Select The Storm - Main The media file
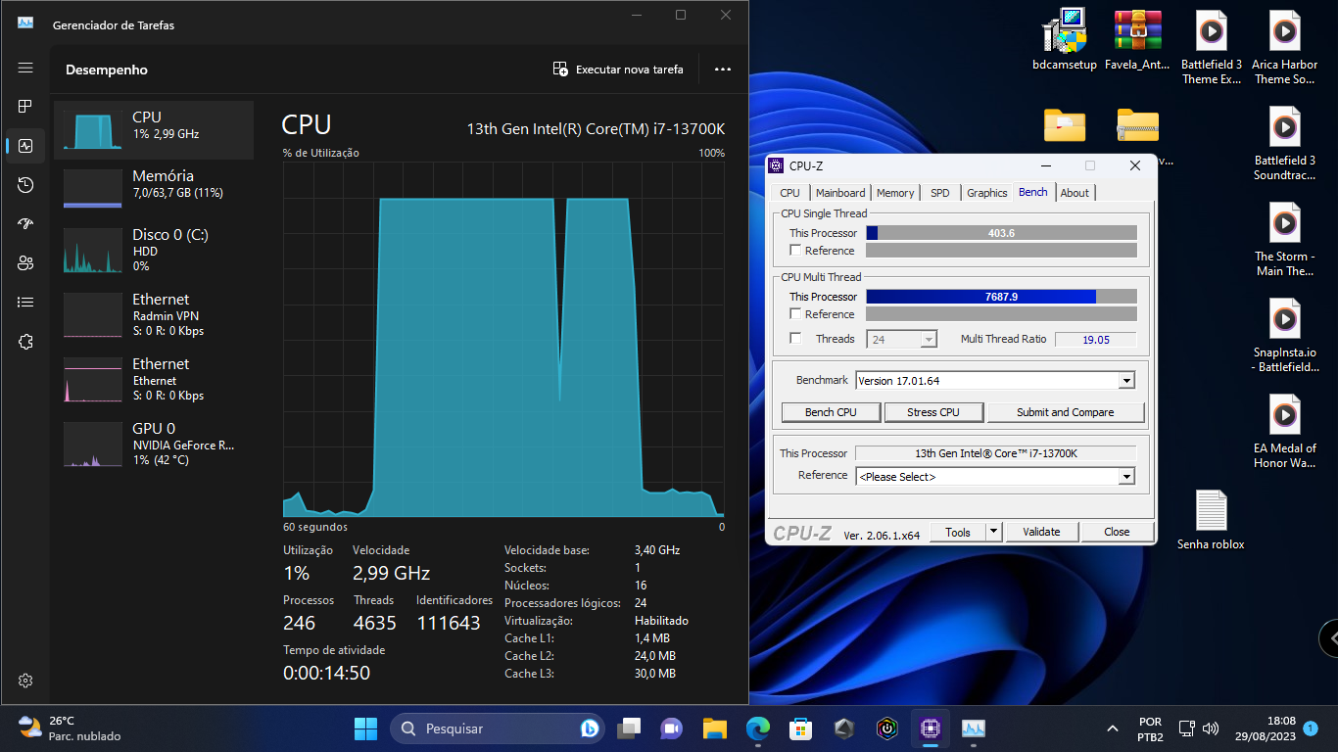 [1285, 240]
